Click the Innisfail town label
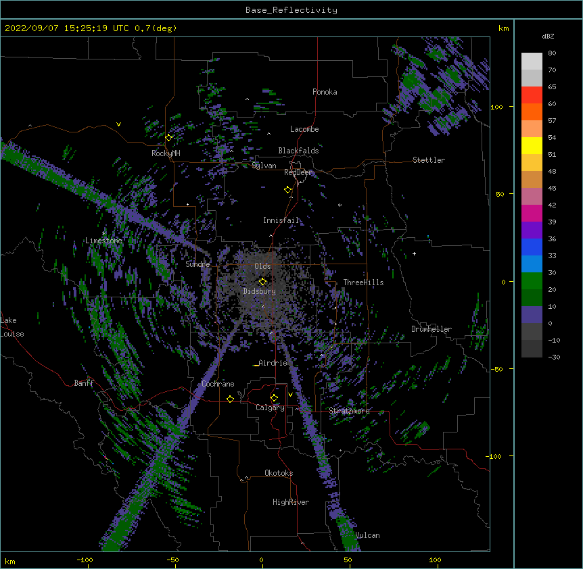 coord(281,220)
